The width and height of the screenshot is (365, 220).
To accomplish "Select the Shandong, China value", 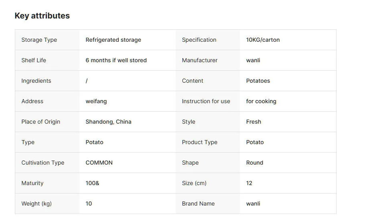I will [x=108, y=122].
